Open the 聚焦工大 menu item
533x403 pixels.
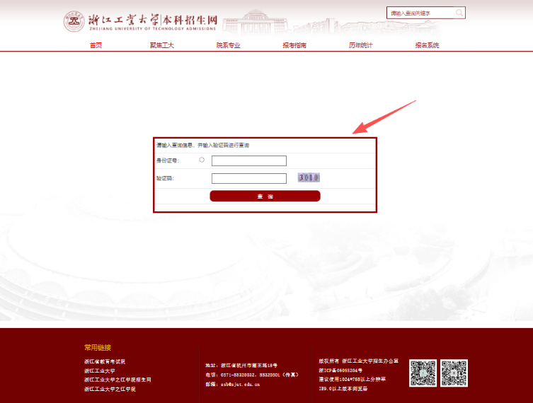point(162,45)
